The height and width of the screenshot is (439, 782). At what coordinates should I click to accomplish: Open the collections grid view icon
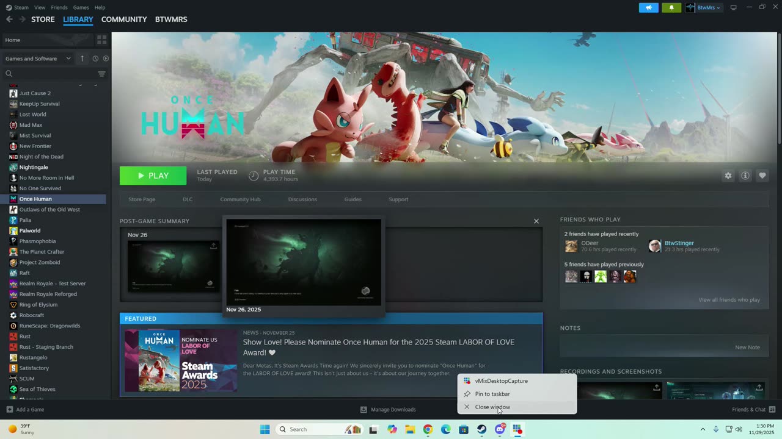(x=101, y=40)
